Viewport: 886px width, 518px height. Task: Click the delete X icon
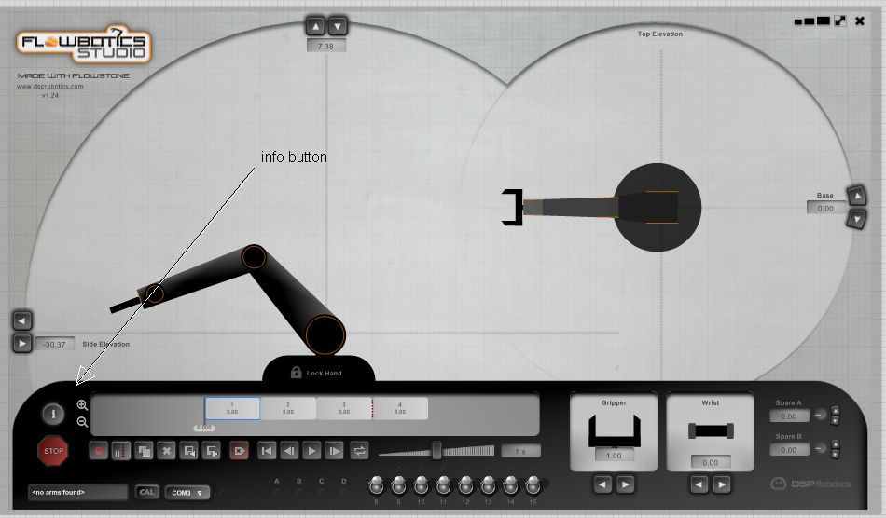point(168,451)
